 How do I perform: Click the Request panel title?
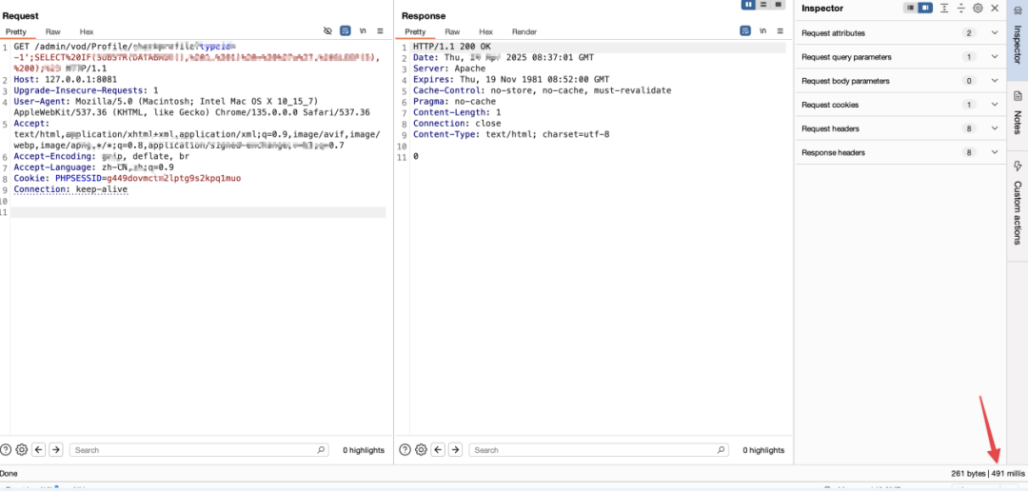pyautogui.click(x=20, y=15)
